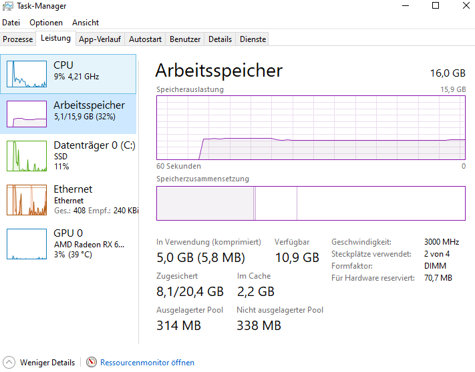The width and height of the screenshot is (475, 372).
Task: Click the Speicherzusammensetzung memory composition bar
Action: pos(311,203)
